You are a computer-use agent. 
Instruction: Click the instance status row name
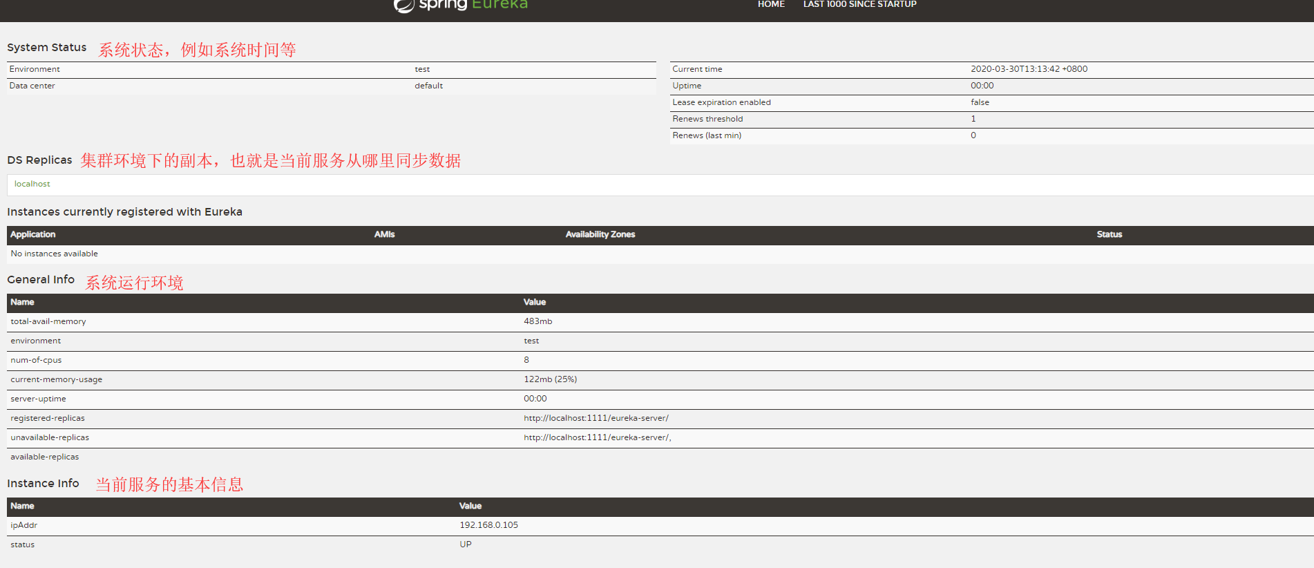point(22,545)
